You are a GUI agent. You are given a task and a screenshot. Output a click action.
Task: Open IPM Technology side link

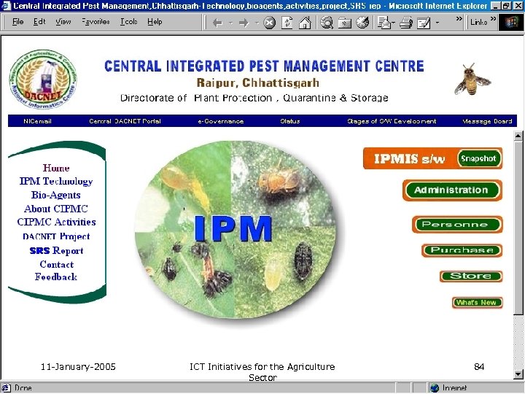pos(56,181)
